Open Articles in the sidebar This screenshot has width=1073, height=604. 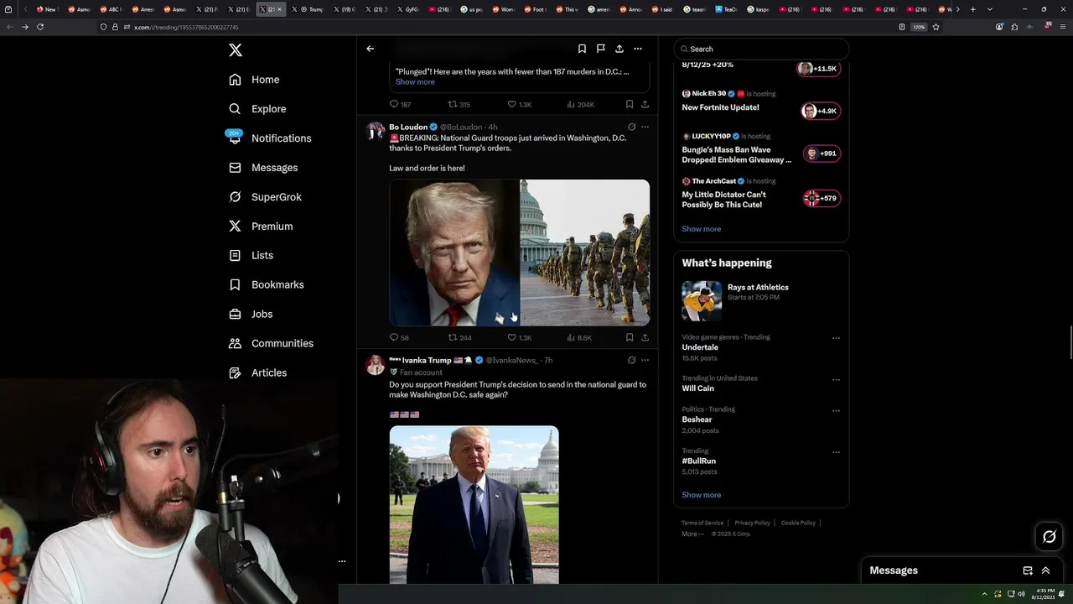(257, 372)
